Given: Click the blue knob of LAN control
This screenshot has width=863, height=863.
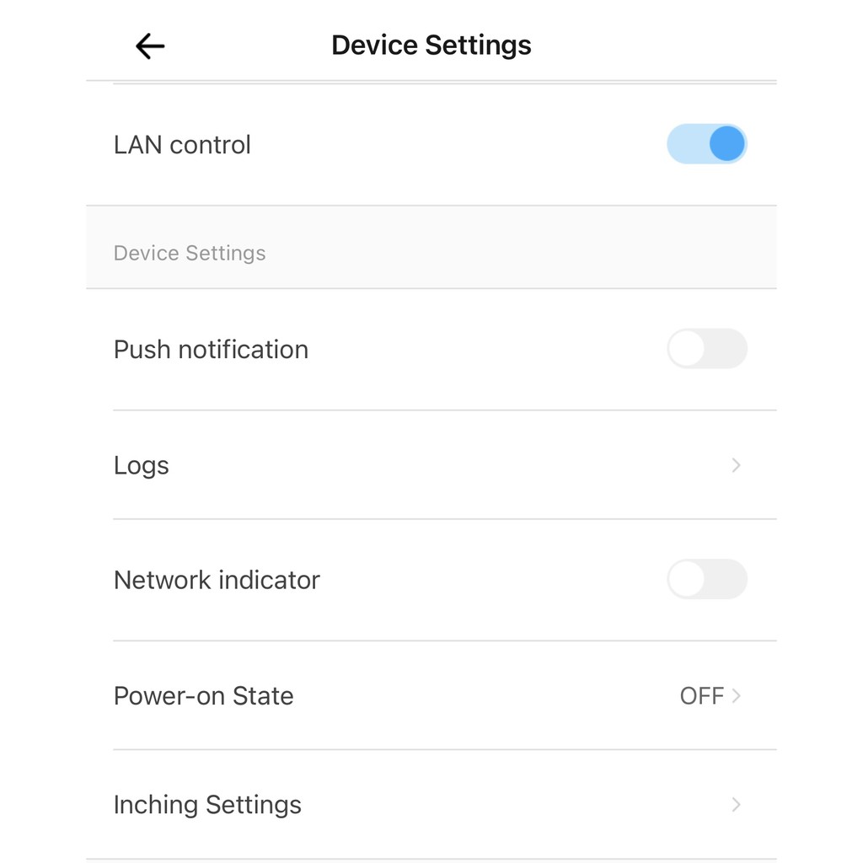Looking at the screenshot, I should tap(726, 144).
